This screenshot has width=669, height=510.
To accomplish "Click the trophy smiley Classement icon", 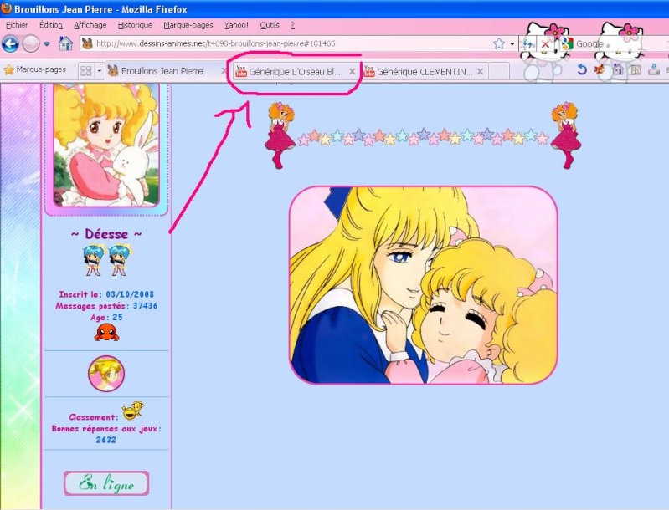I will [132, 411].
